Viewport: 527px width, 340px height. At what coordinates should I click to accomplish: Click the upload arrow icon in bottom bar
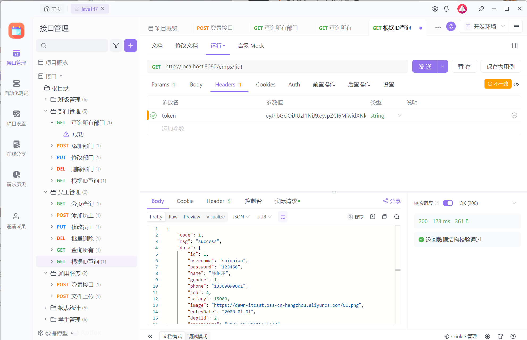click(487, 336)
